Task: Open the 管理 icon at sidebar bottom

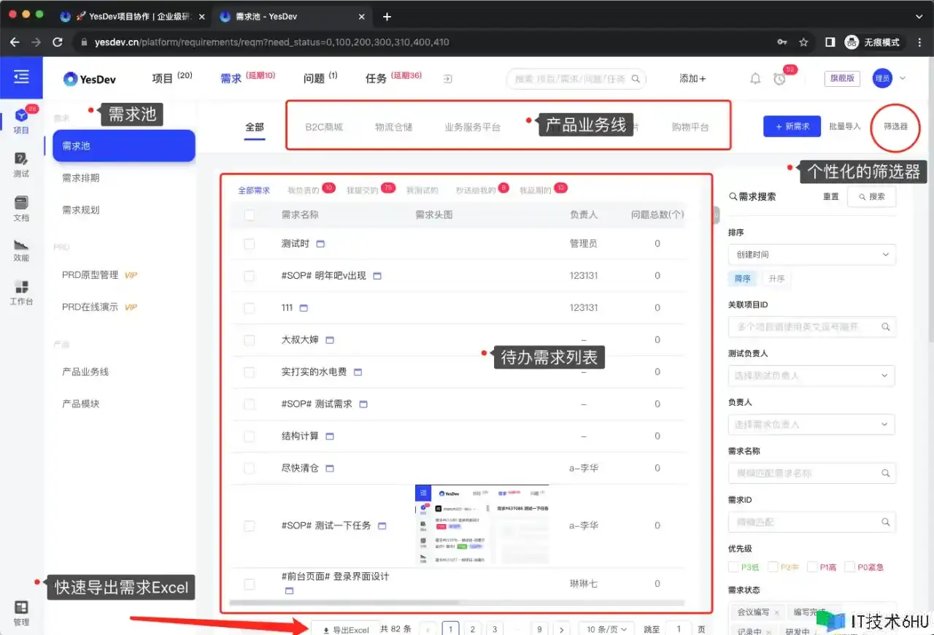Action: [x=21, y=613]
